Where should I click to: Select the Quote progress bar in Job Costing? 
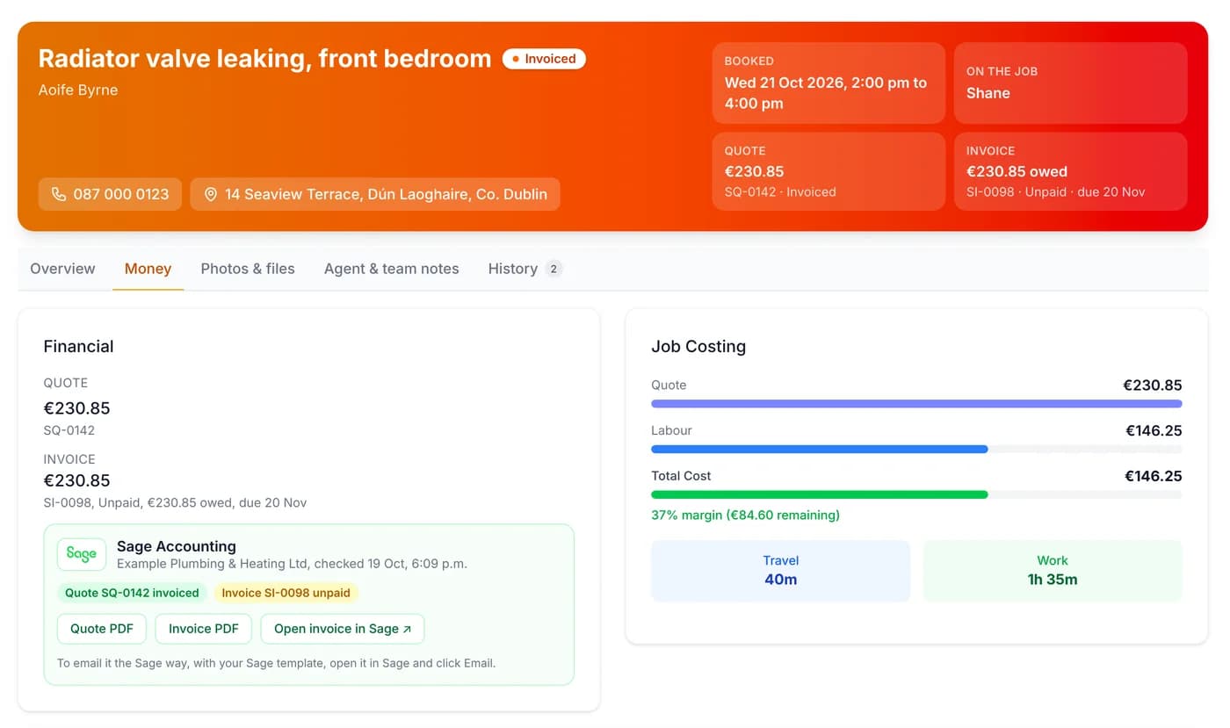coord(916,404)
